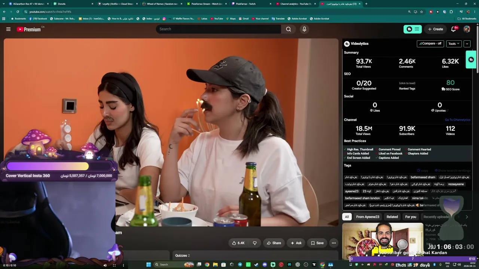
Task: Click the befarmaeed sham tag
Action: (423, 177)
